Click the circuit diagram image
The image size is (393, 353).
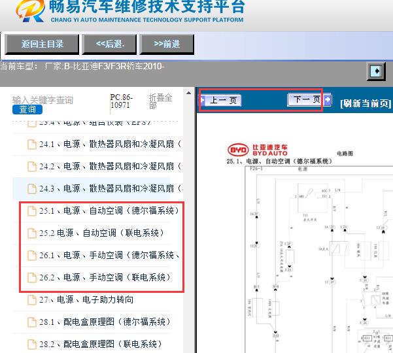pyautogui.click(x=319, y=260)
